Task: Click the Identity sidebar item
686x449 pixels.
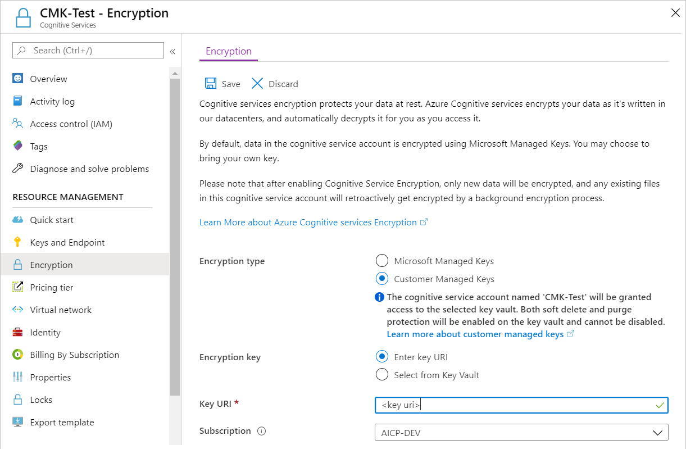Action: (45, 332)
